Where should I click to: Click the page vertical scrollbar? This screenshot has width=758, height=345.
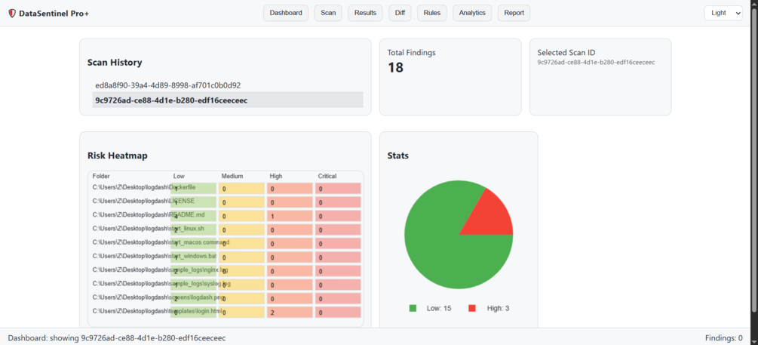tap(753, 160)
